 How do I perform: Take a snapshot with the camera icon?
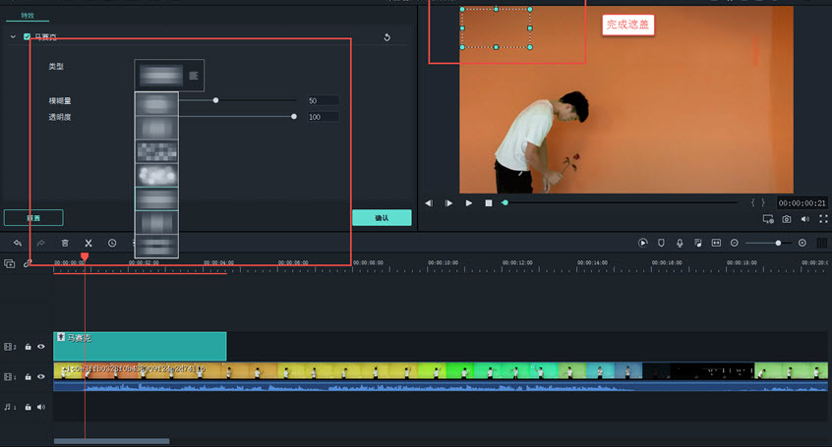tap(787, 218)
